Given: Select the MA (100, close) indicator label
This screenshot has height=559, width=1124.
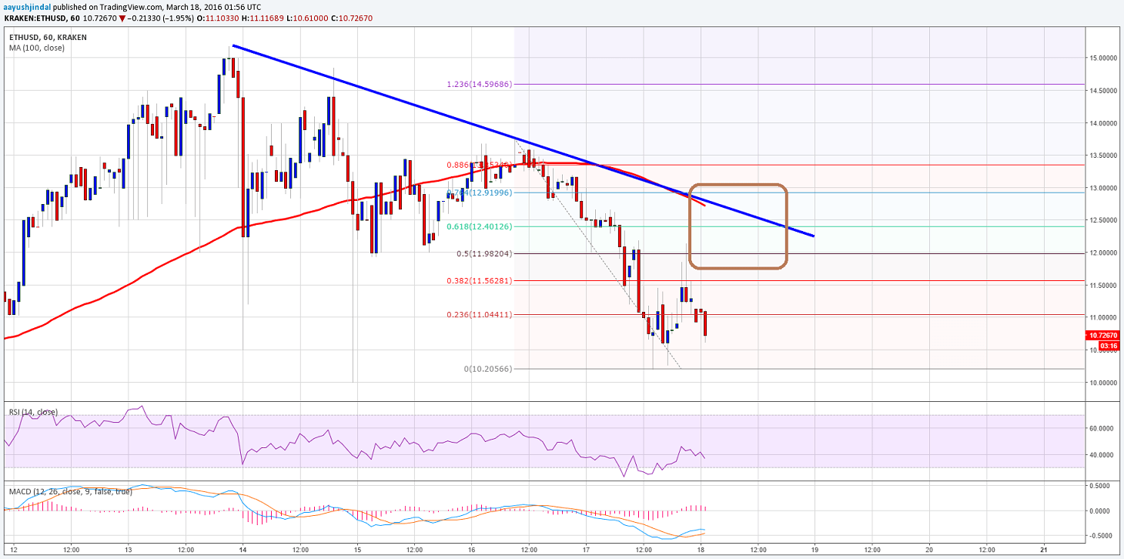Looking at the screenshot, I should pos(37,48).
